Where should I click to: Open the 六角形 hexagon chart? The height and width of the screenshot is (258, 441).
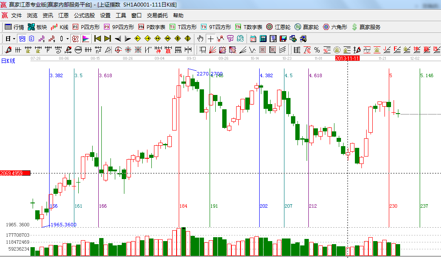[x=334, y=27]
